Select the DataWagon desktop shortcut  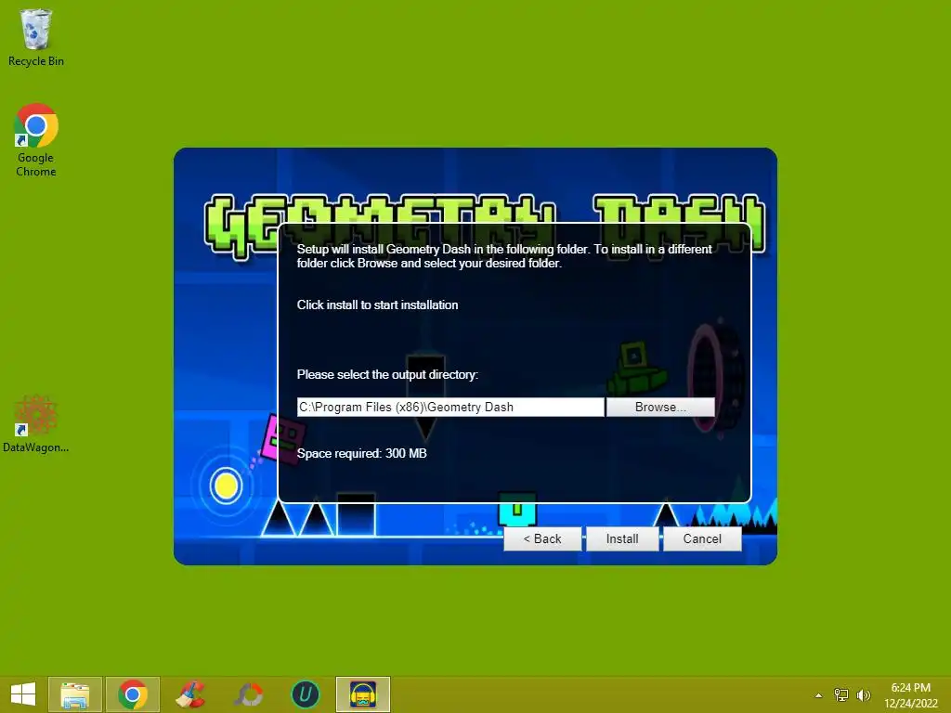[36, 423]
